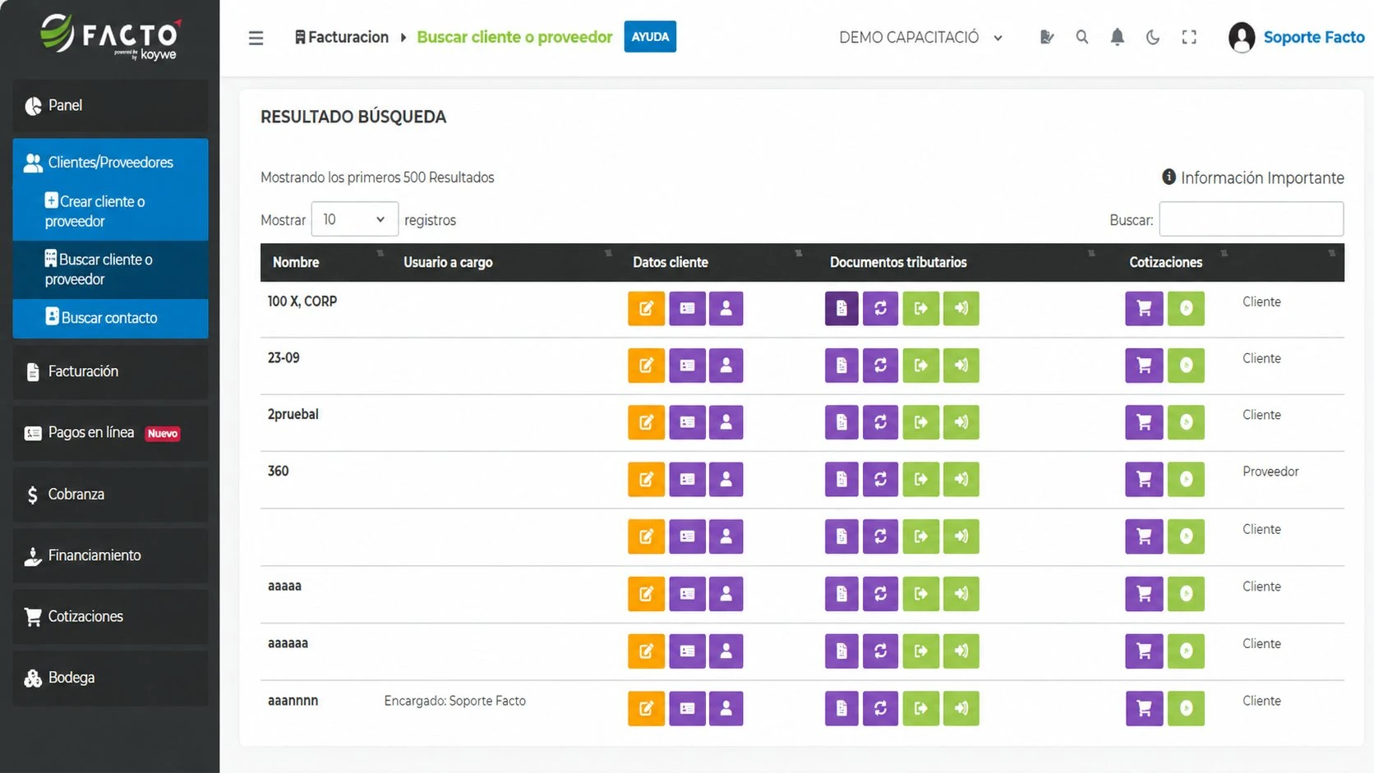Click the Buscar cliente o proveedor breadcrumb
1374x773 pixels.
(514, 37)
